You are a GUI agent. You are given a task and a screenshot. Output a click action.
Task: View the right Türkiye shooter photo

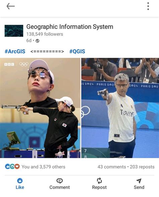pyautogui.click(x=120, y=108)
